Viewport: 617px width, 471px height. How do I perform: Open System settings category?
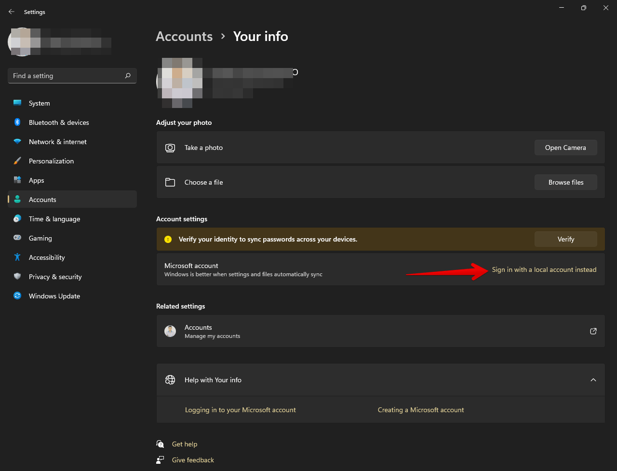tap(72, 103)
